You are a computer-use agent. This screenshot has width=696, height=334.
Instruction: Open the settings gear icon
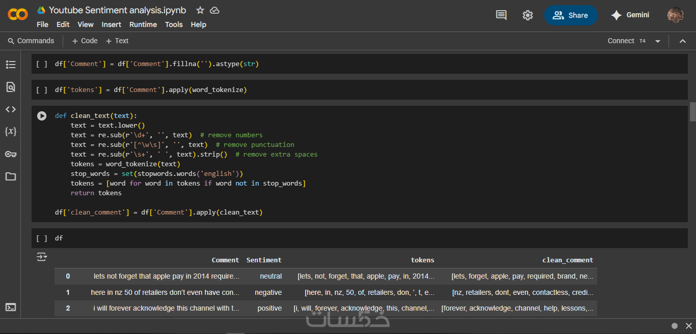tap(527, 15)
